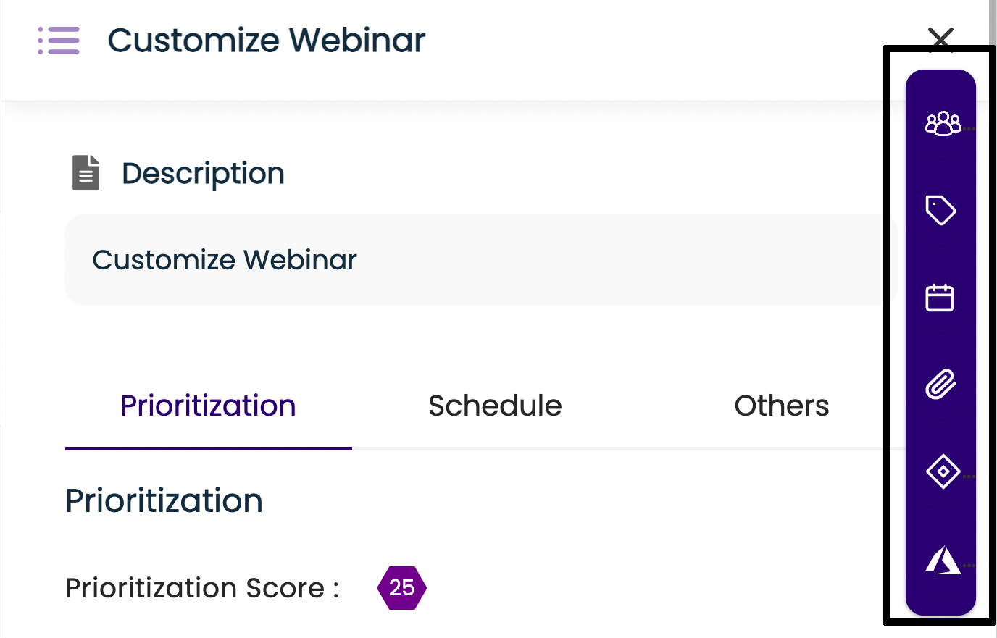Click the Description section heading
Screen dimensions: 997x638
[x=203, y=174]
